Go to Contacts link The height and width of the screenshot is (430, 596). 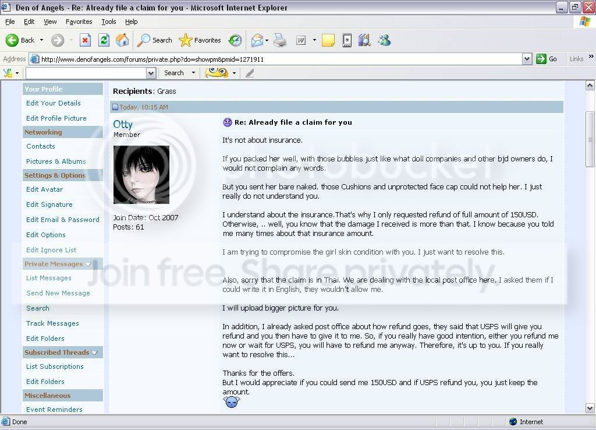[x=41, y=146]
